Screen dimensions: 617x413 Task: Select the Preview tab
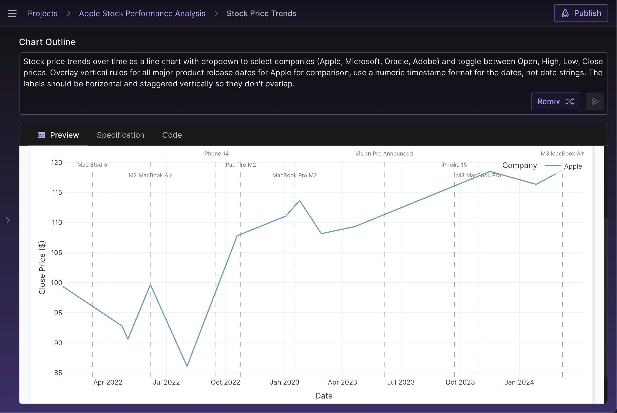(64, 135)
